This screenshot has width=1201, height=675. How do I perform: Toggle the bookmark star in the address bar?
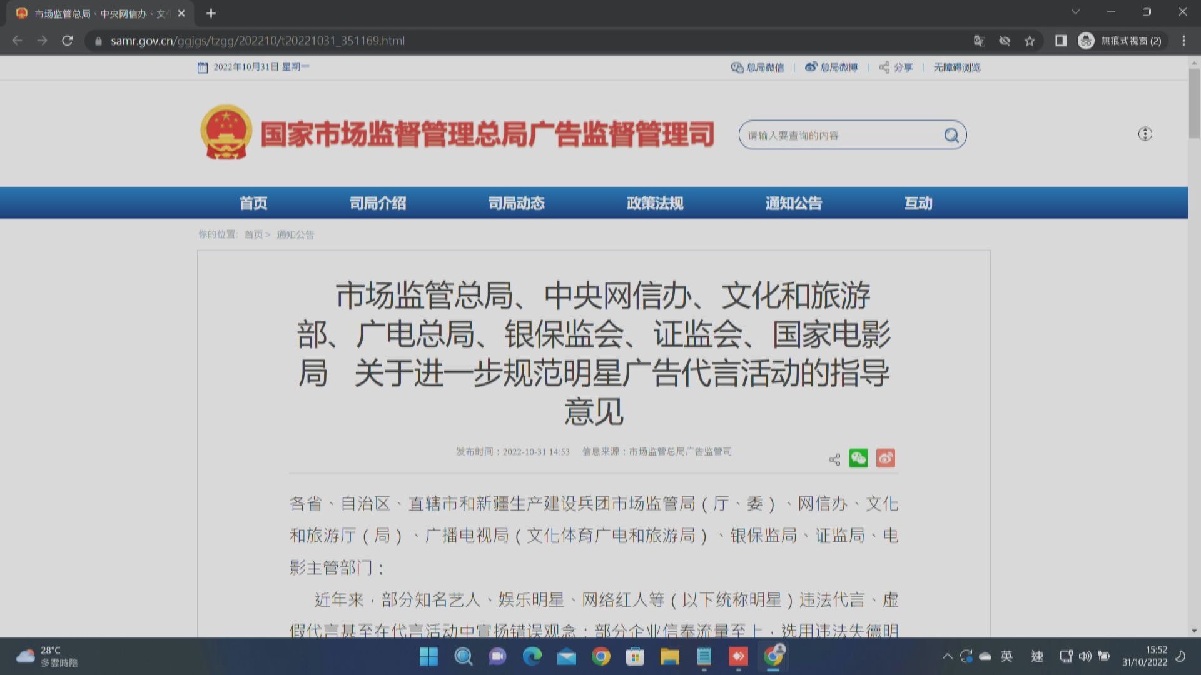[x=1029, y=41]
